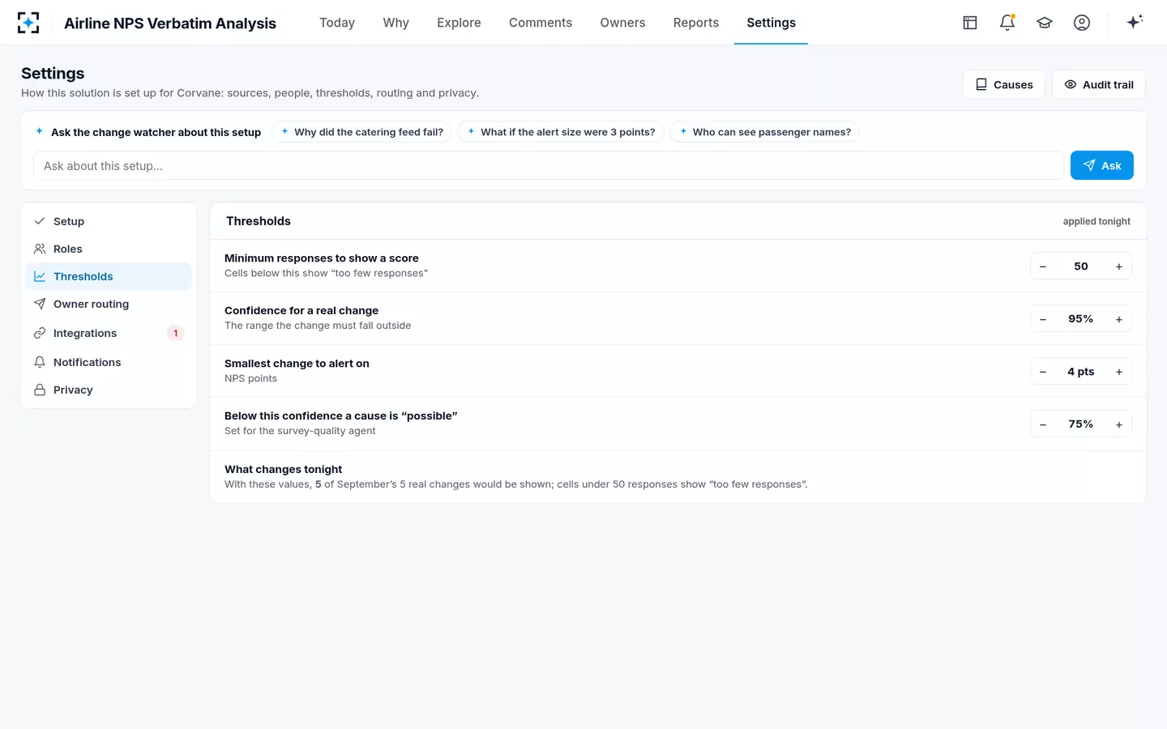This screenshot has width=1167, height=729.
Task: Click the '75%' confidence value
Action: pos(1081,424)
